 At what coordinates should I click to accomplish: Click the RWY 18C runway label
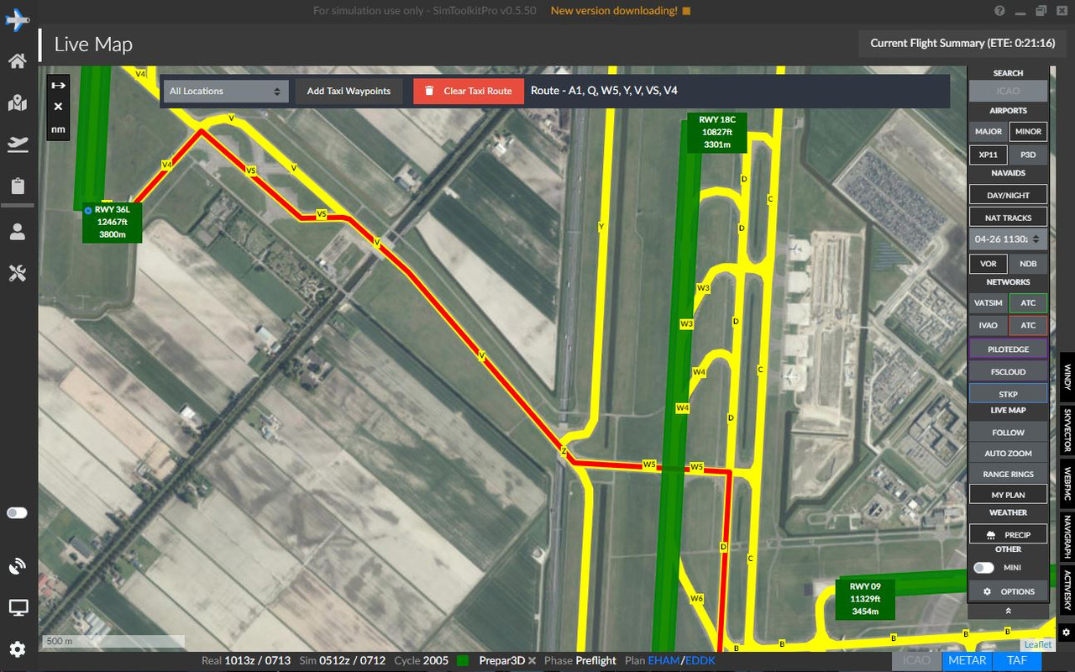pos(717,133)
